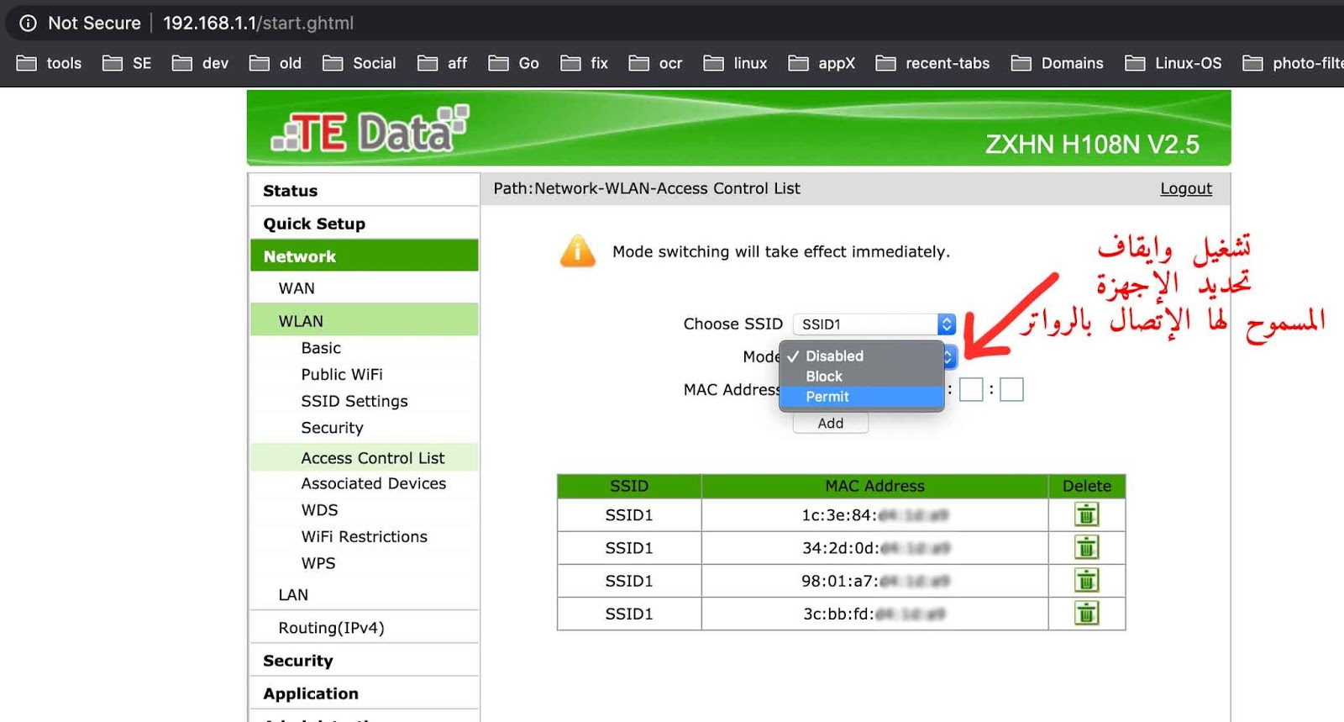Screen dimensions: 1344x722
Task: Open the Status menu section
Action: (x=291, y=191)
